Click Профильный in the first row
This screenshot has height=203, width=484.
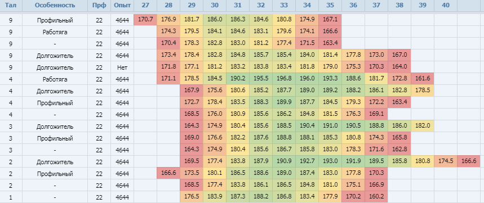(x=55, y=20)
